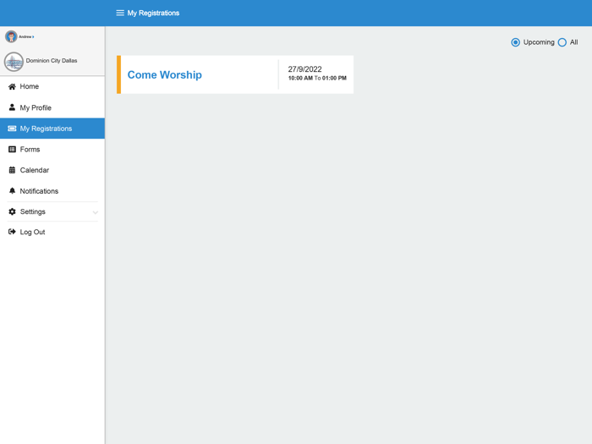Viewport: 592px width, 444px height.
Task: Click the Settings gear icon
Action: [12, 211]
